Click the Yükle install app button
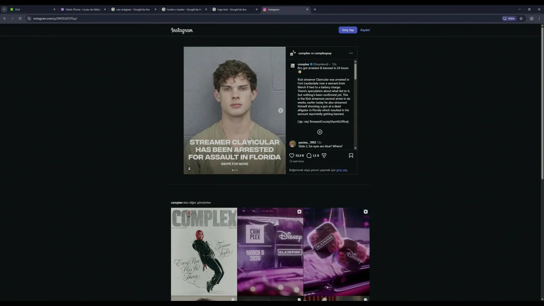The width and height of the screenshot is (544, 306). click(x=509, y=18)
